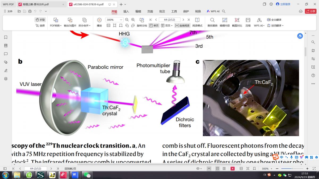Viewport: 319px width, 179px height.
Task: Click the zoom out magnifier icon
Action: point(127,20)
